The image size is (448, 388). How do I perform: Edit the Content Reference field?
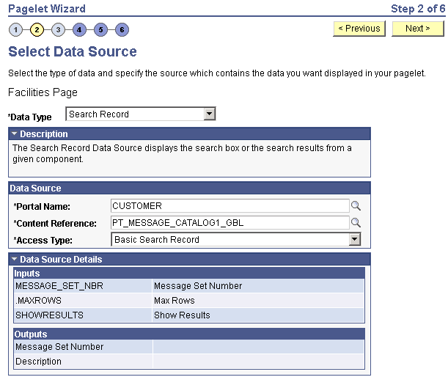(229, 222)
